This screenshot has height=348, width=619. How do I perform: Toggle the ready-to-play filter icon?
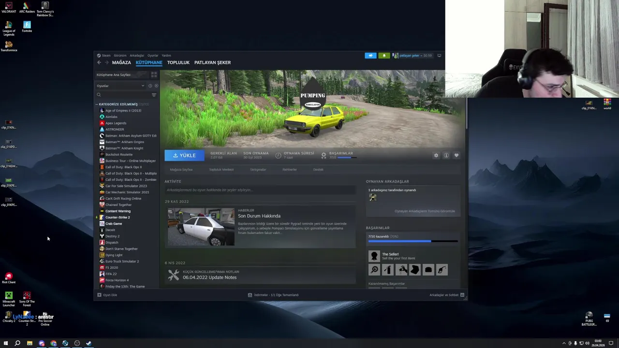tap(156, 86)
